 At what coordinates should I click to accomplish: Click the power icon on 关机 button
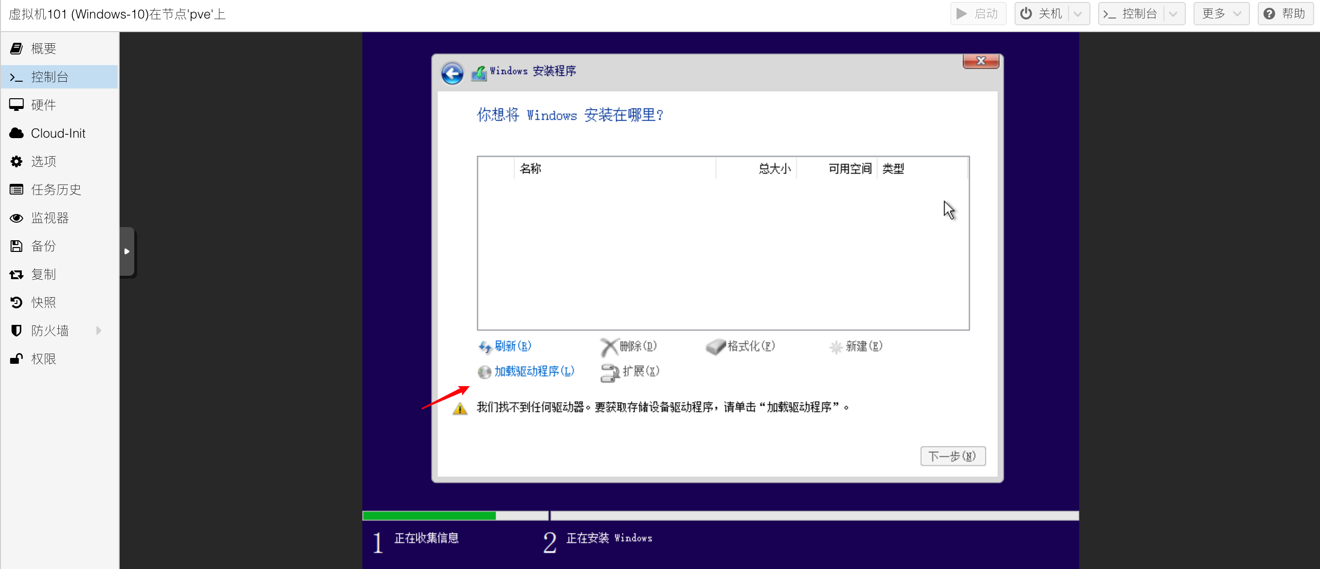point(1026,13)
